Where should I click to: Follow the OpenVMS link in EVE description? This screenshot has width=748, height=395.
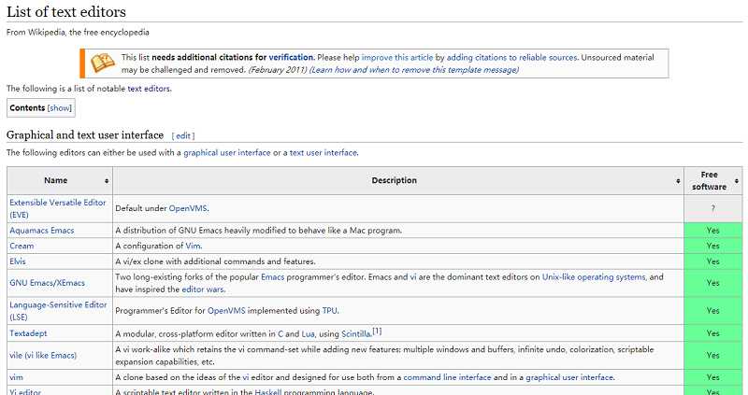188,208
